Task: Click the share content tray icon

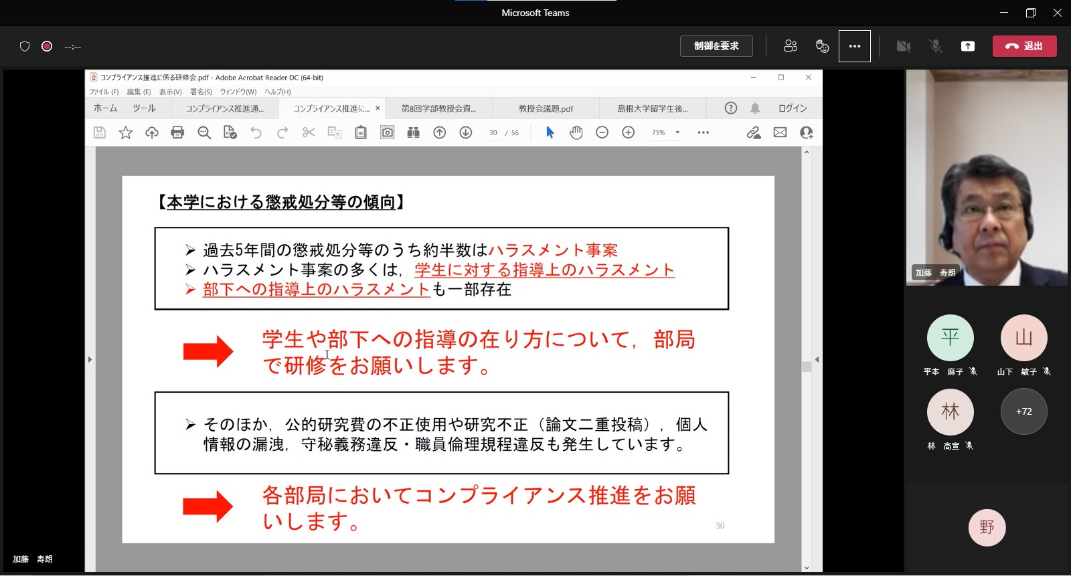Action: pyautogui.click(x=967, y=46)
